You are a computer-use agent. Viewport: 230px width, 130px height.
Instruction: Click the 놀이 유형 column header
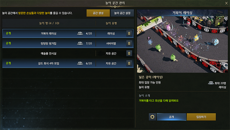coord(111,23)
